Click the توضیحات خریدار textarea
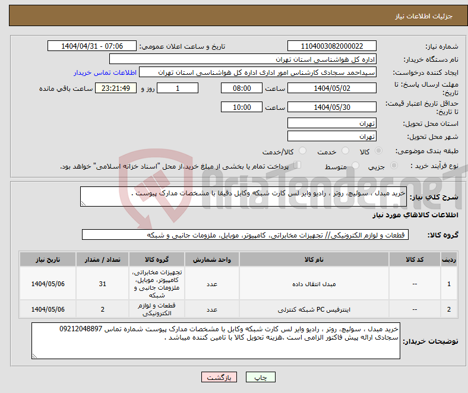The height and width of the screenshot is (393, 468). coord(216,341)
